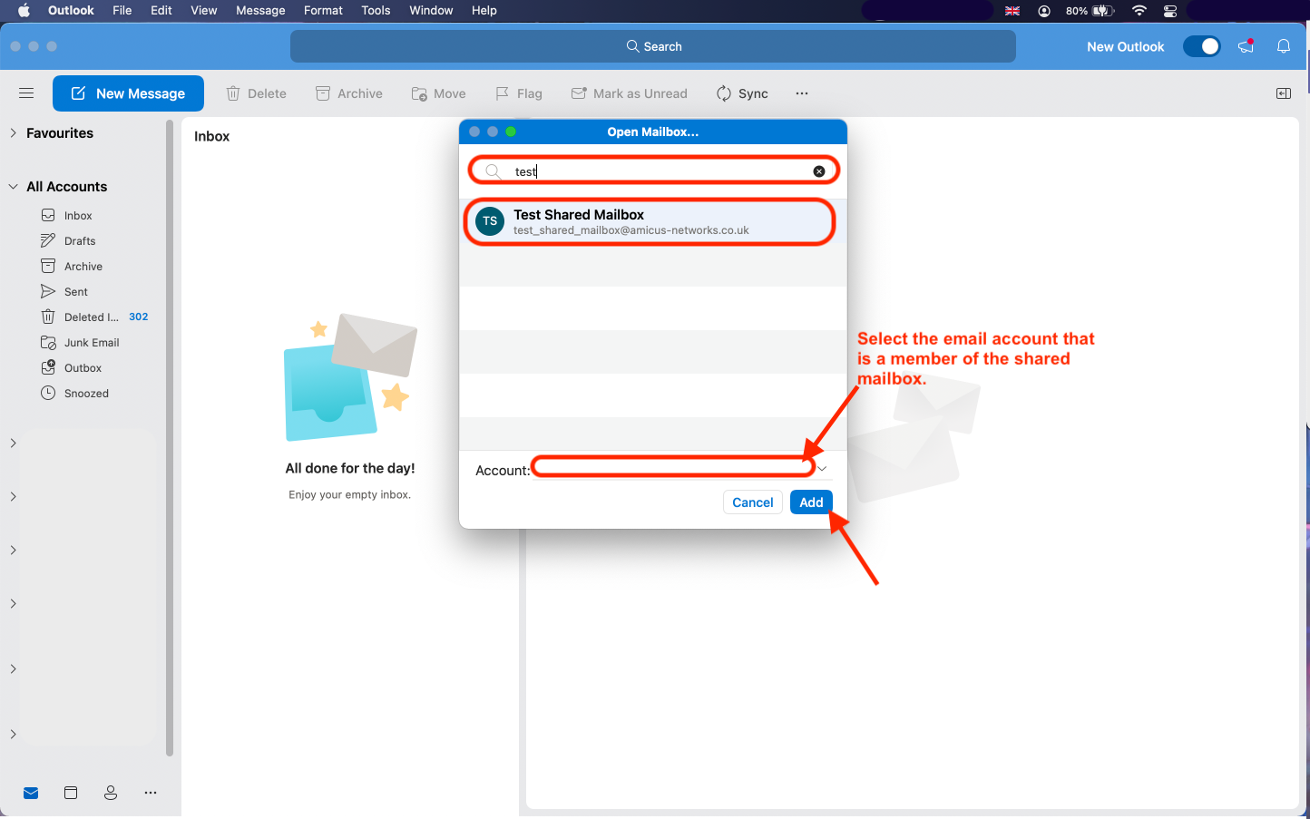The width and height of the screenshot is (1310, 819).
Task: Click Cancel in Open Mailbox dialog
Action: click(x=753, y=502)
